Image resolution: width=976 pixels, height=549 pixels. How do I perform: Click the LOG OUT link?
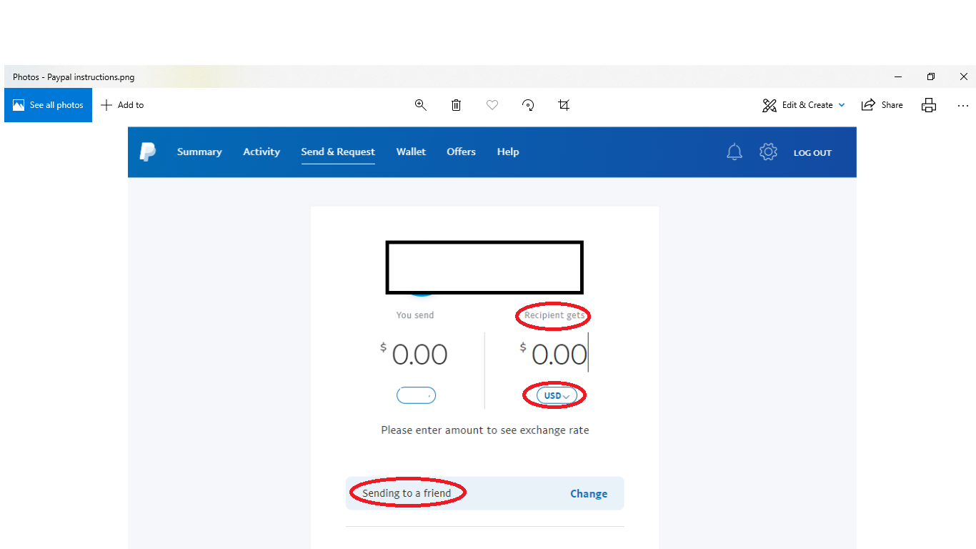[812, 153]
